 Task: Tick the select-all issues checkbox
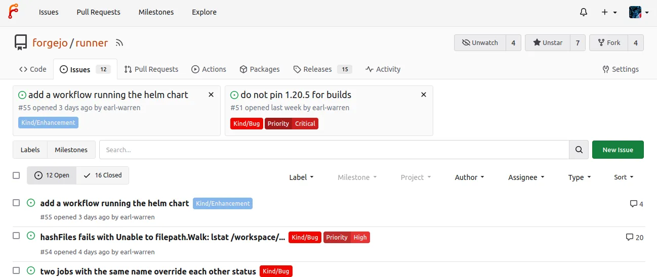tap(16, 175)
